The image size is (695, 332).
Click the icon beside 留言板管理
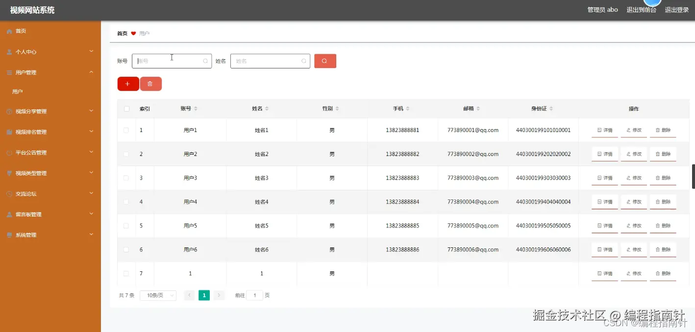click(9, 214)
